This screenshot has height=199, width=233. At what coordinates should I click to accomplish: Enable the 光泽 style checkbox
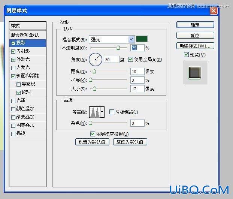tap(13, 101)
